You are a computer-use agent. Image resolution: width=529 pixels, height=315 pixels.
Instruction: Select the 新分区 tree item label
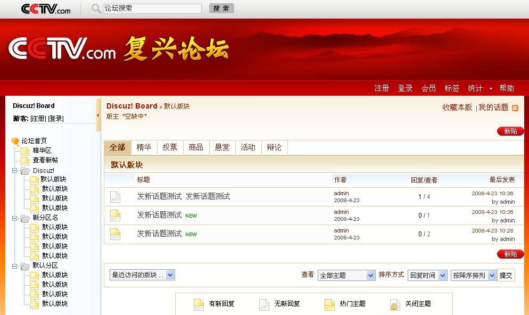(x=45, y=218)
